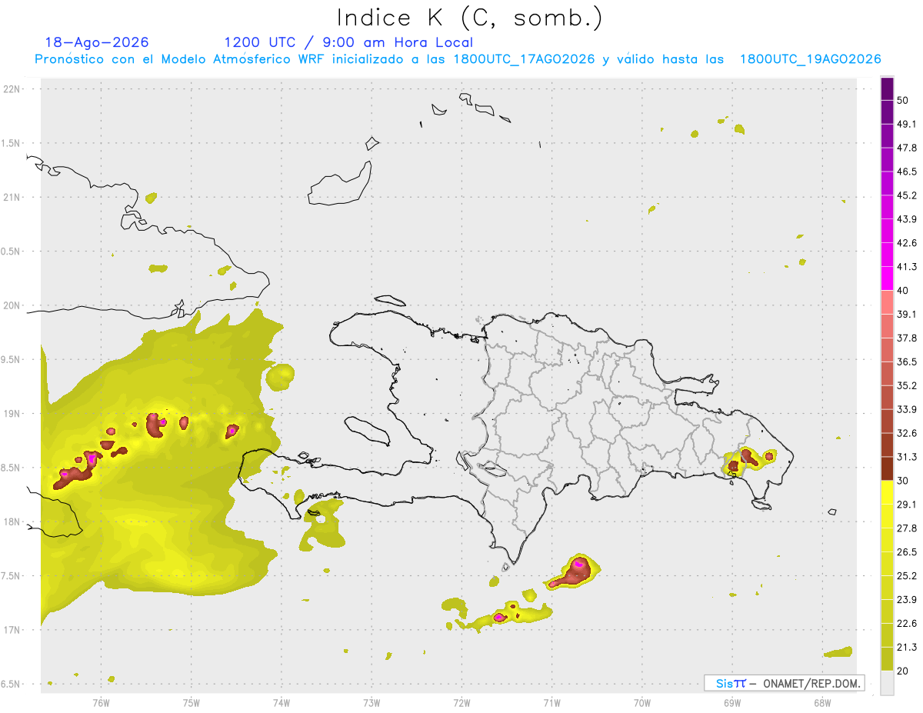Screen dimensions: 923x713
Task: Click the legend value "40"
Action: (903, 291)
